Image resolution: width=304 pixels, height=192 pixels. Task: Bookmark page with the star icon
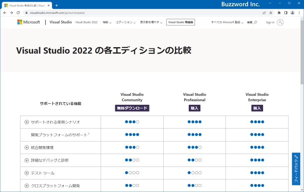[x=271, y=13]
